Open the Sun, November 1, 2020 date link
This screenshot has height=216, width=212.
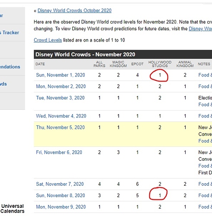61,75
